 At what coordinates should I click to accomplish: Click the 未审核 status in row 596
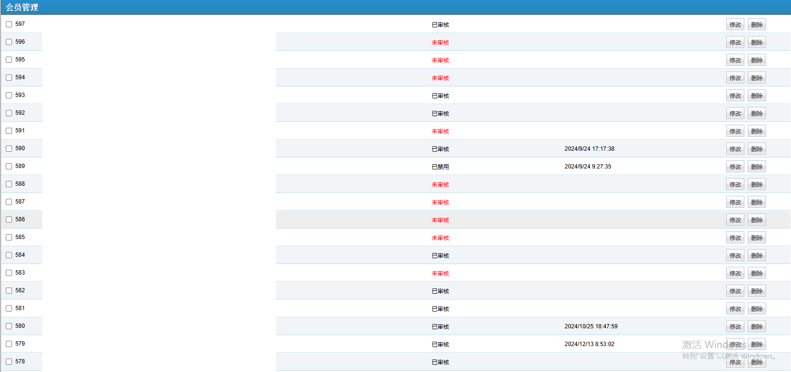coord(440,43)
